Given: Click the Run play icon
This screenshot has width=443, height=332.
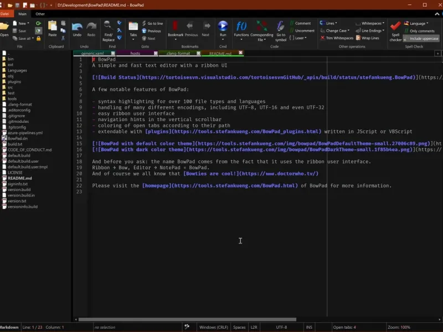Looking at the screenshot, I should click(223, 26).
